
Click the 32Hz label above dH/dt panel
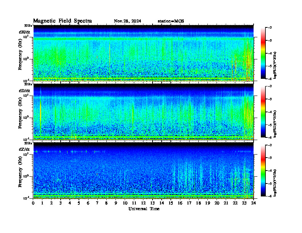[x=28, y=26]
